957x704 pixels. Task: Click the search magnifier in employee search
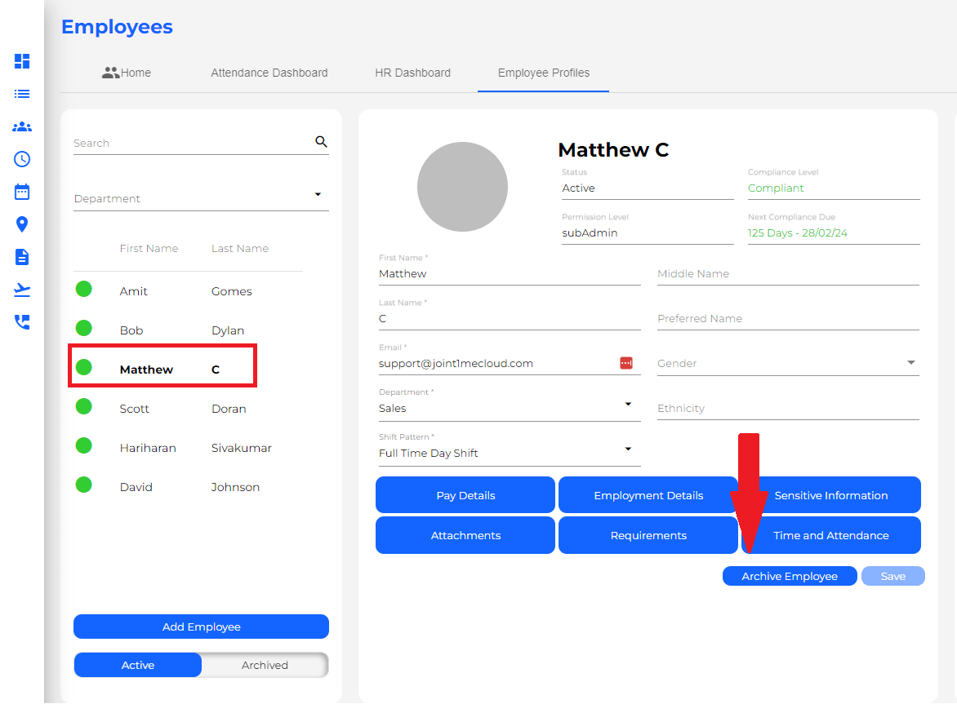point(321,140)
